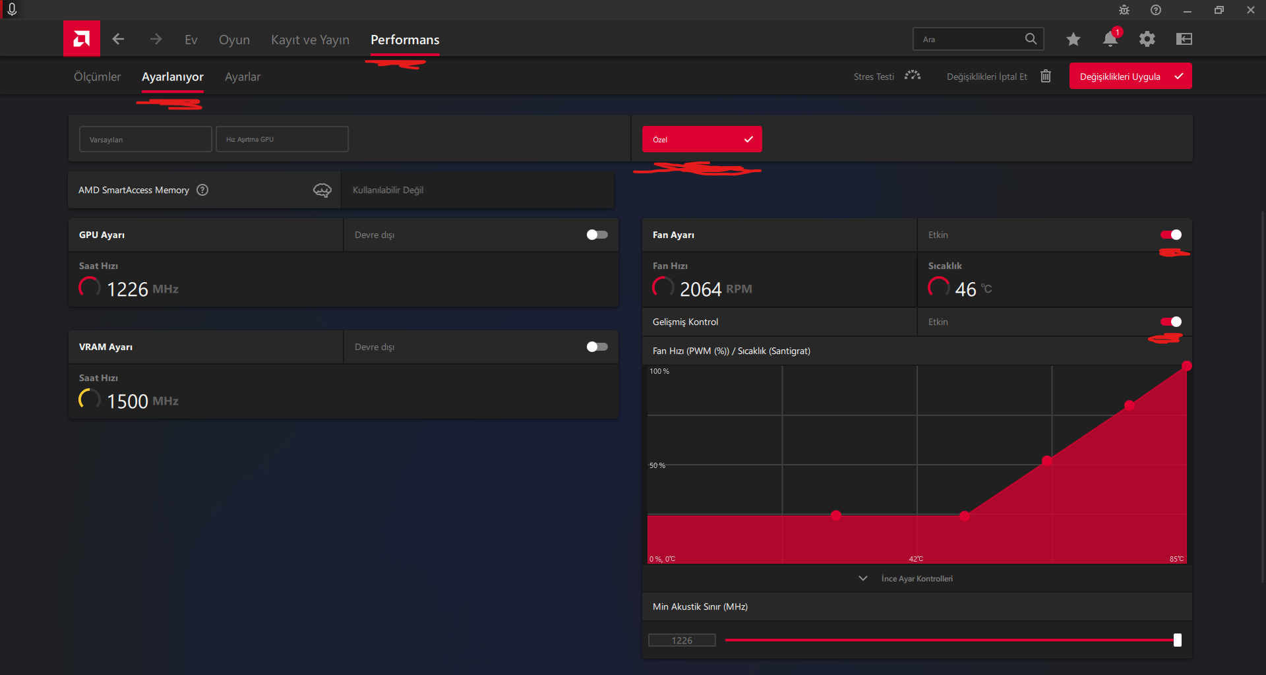Open favorites star icon
1266x675 pixels.
coord(1073,39)
